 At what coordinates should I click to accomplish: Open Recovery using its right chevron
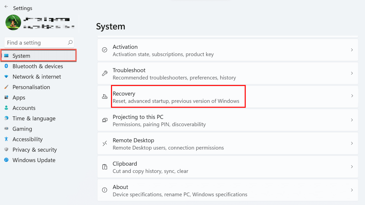click(352, 96)
